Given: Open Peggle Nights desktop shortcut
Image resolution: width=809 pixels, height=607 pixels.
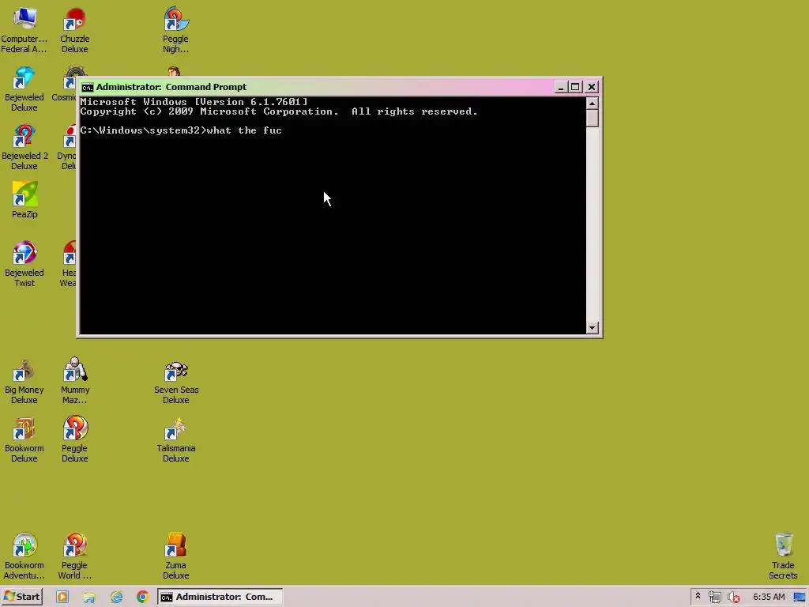Looking at the screenshot, I should [x=176, y=31].
